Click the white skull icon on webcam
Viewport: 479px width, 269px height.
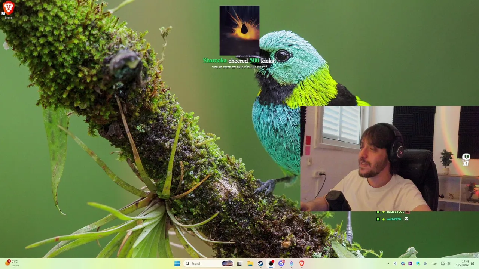pyautogui.click(x=466, y=159)
